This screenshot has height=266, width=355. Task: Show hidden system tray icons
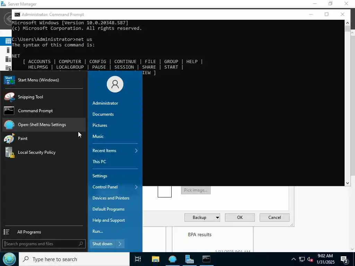293,259
